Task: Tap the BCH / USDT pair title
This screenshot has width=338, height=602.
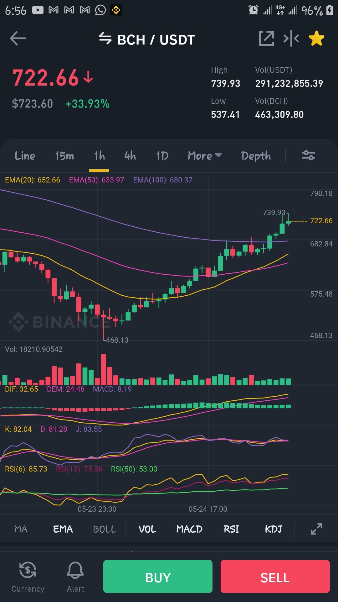Action: coord(156,40)
